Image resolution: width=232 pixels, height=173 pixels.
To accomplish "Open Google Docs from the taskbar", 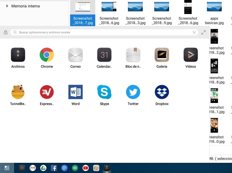I will 64,168.
